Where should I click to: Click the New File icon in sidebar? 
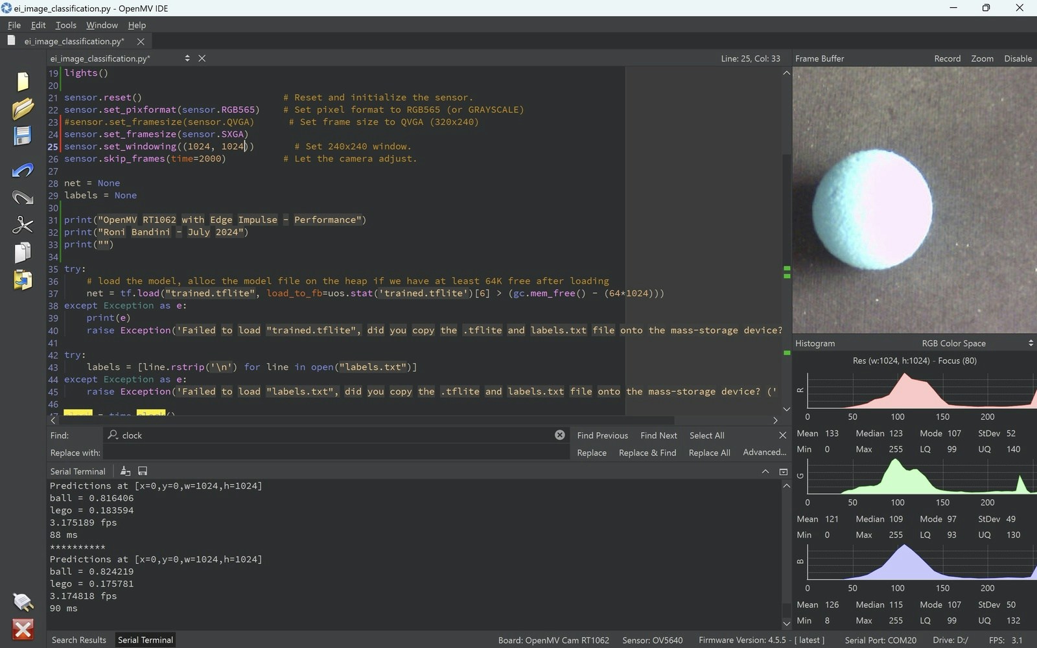point(23,81)
